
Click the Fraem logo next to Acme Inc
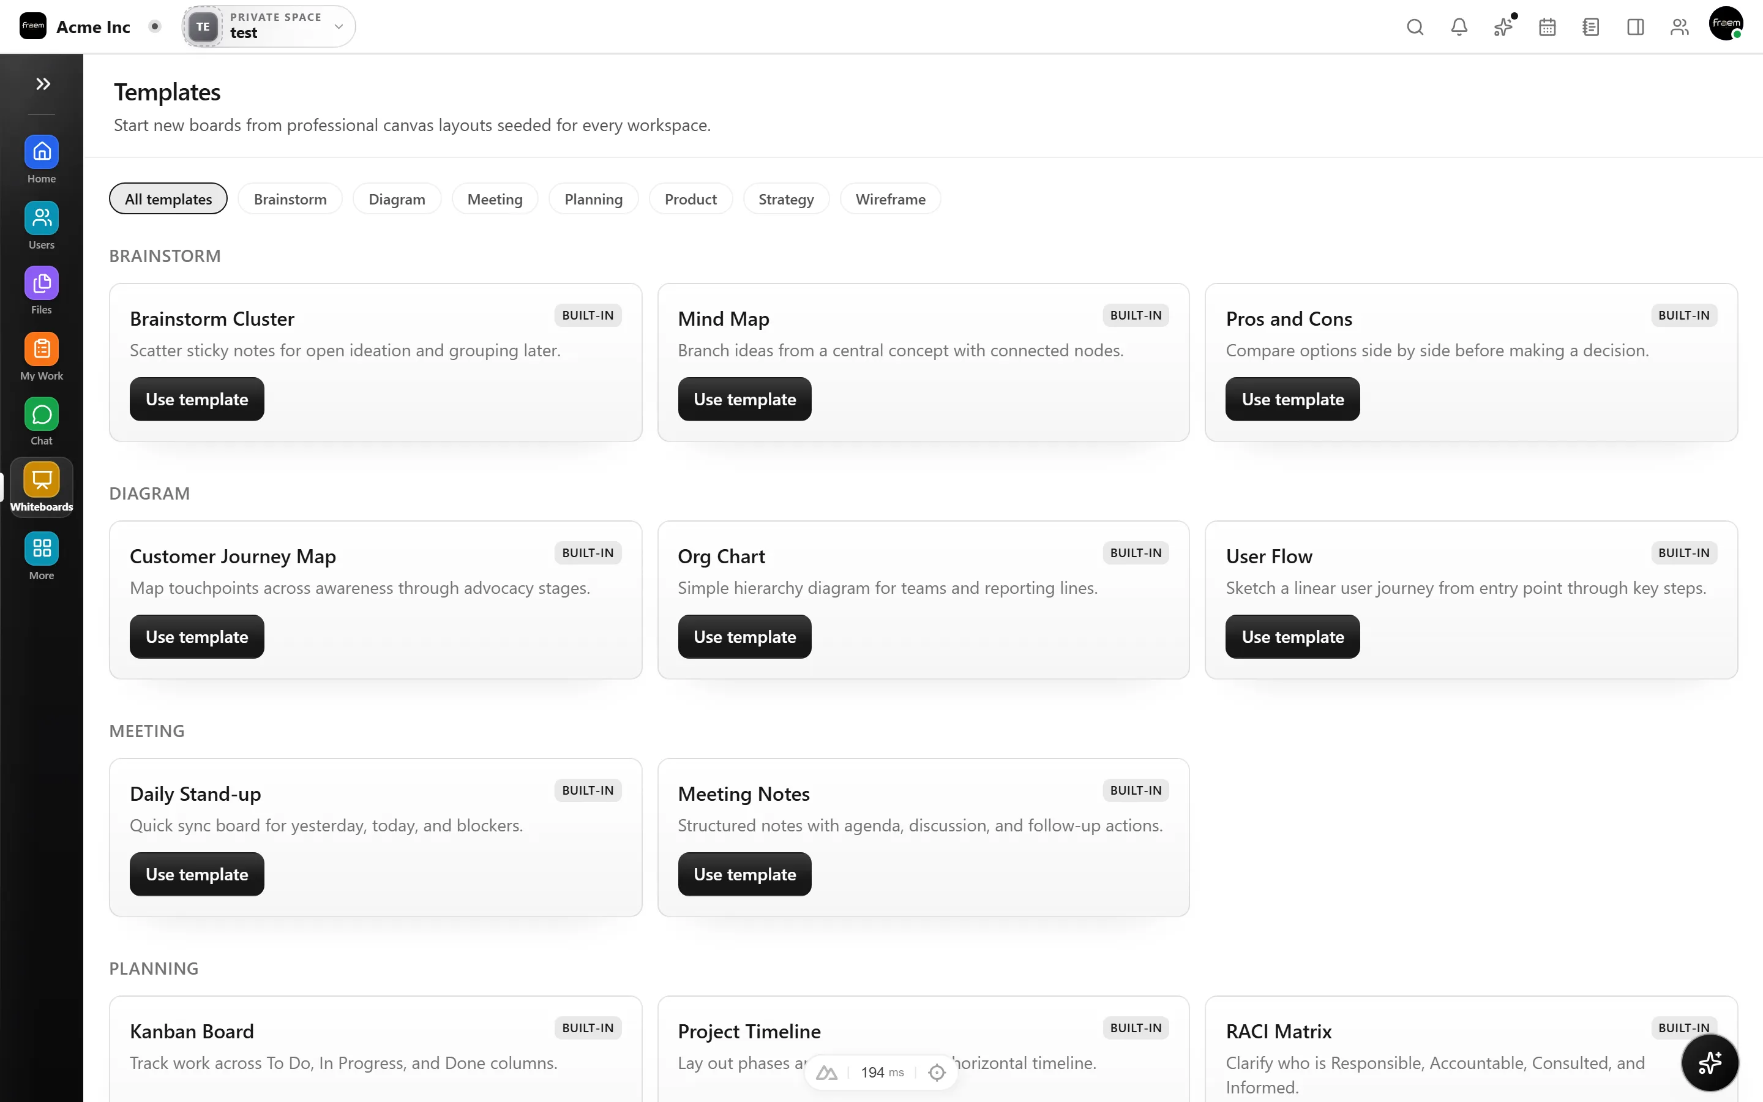tap(33, 26)
